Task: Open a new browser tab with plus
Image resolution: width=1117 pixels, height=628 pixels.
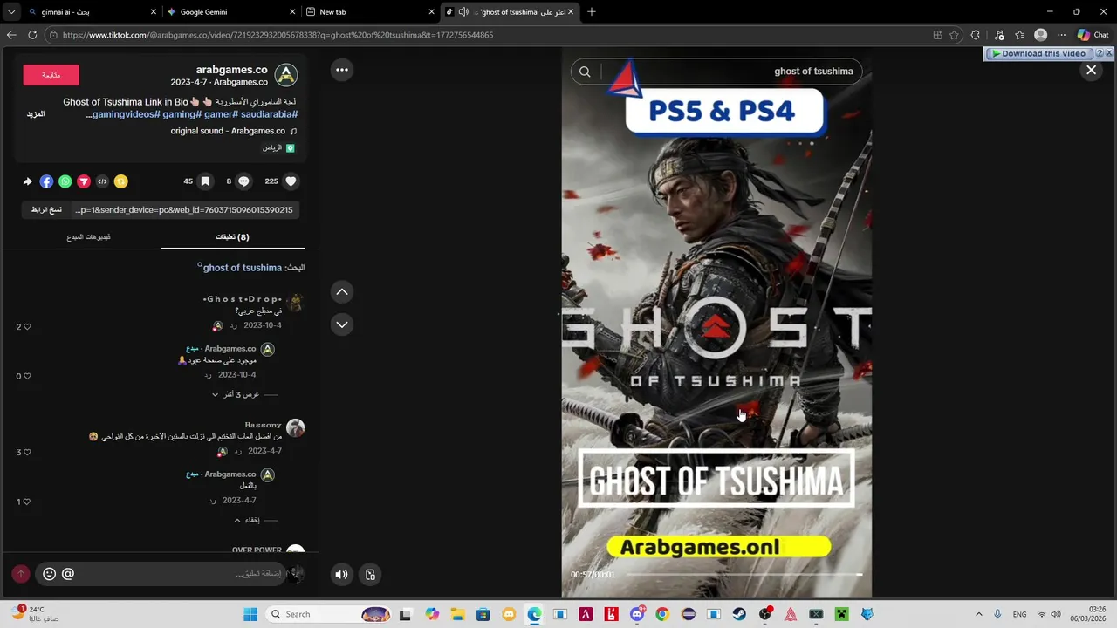Action: (x=592, y=12)
